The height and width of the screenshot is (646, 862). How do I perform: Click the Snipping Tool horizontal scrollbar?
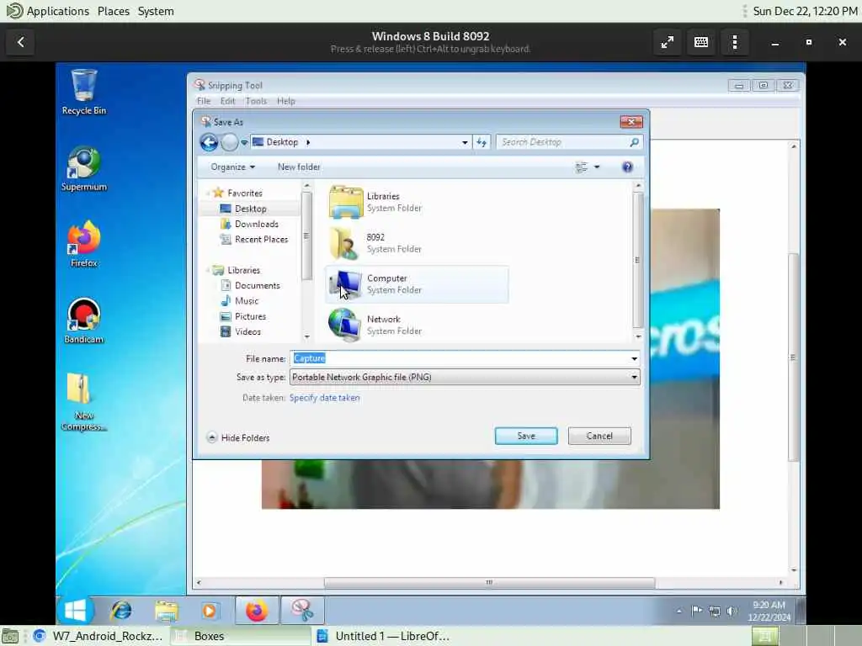tap(489, 582)
